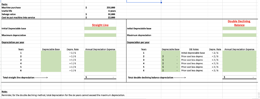This screenshot has width=260, height=99.
Task: Select the Double Declining total '$ -' cell
Action: [239, 77]
